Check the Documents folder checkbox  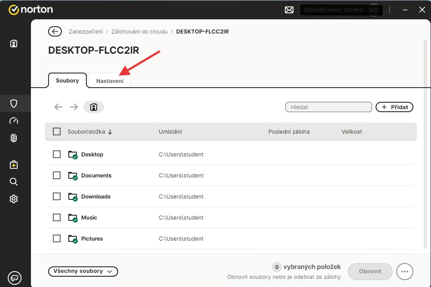coord(57,175)
